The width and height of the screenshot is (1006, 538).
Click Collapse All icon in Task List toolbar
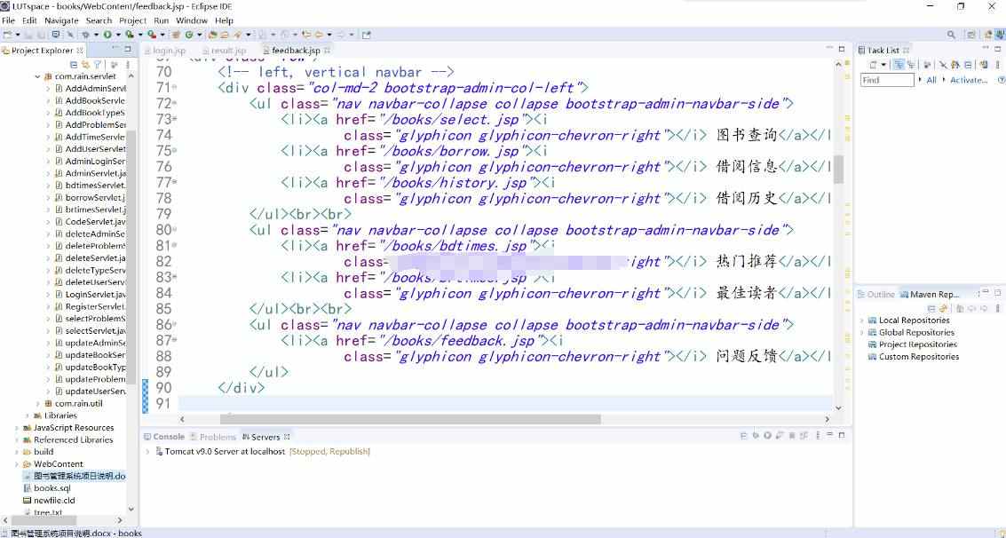point(968,65)
